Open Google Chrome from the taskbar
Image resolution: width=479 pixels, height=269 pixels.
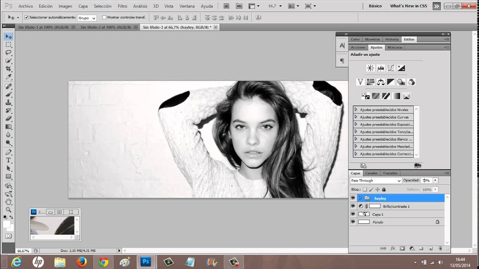point(103,262)
